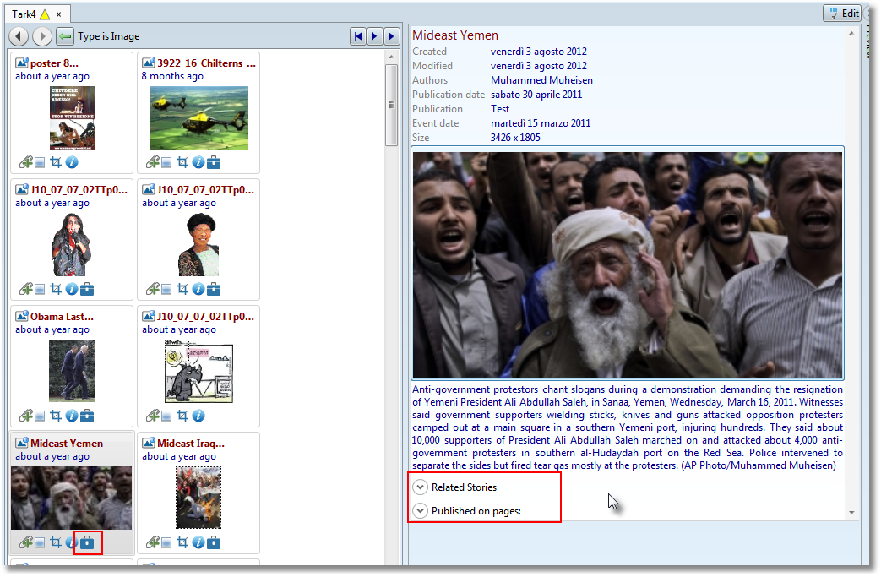Click the crop icon on the Mideast Iraq card
This screenshot has width=881, height=577.
[x=182, y=542]
